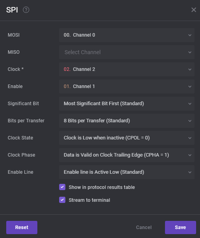200x238 pixels.
Task: Open the Clock Phase CPHA dropdown
Action: point(127,155)
